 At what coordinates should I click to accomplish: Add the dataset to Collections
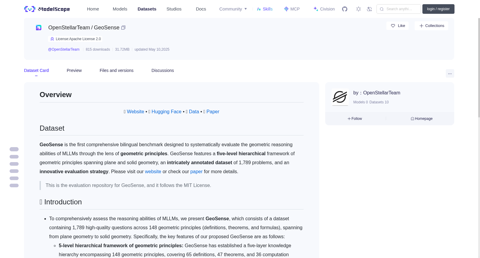tap(431, 26)
